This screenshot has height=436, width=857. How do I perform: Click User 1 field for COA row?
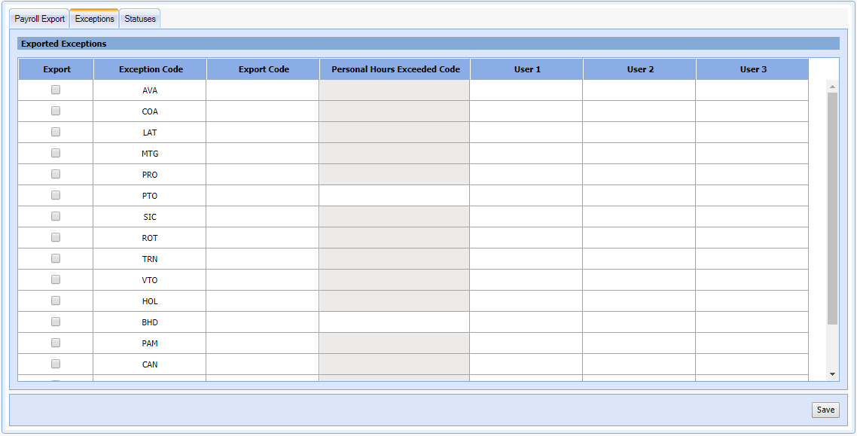(526, 111)
